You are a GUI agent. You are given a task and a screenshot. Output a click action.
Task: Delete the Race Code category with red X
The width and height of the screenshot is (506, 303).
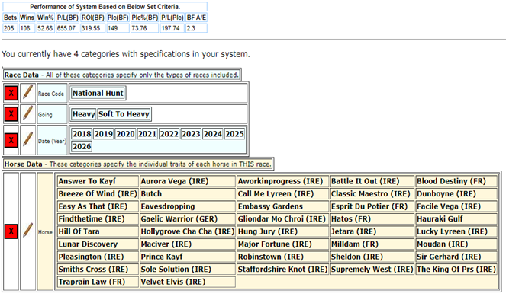point(11,94)
